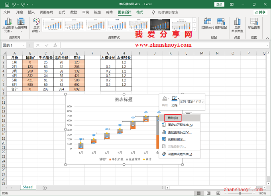
Task: Switch to Page Break Preview icon
Action: coord(218,193)
